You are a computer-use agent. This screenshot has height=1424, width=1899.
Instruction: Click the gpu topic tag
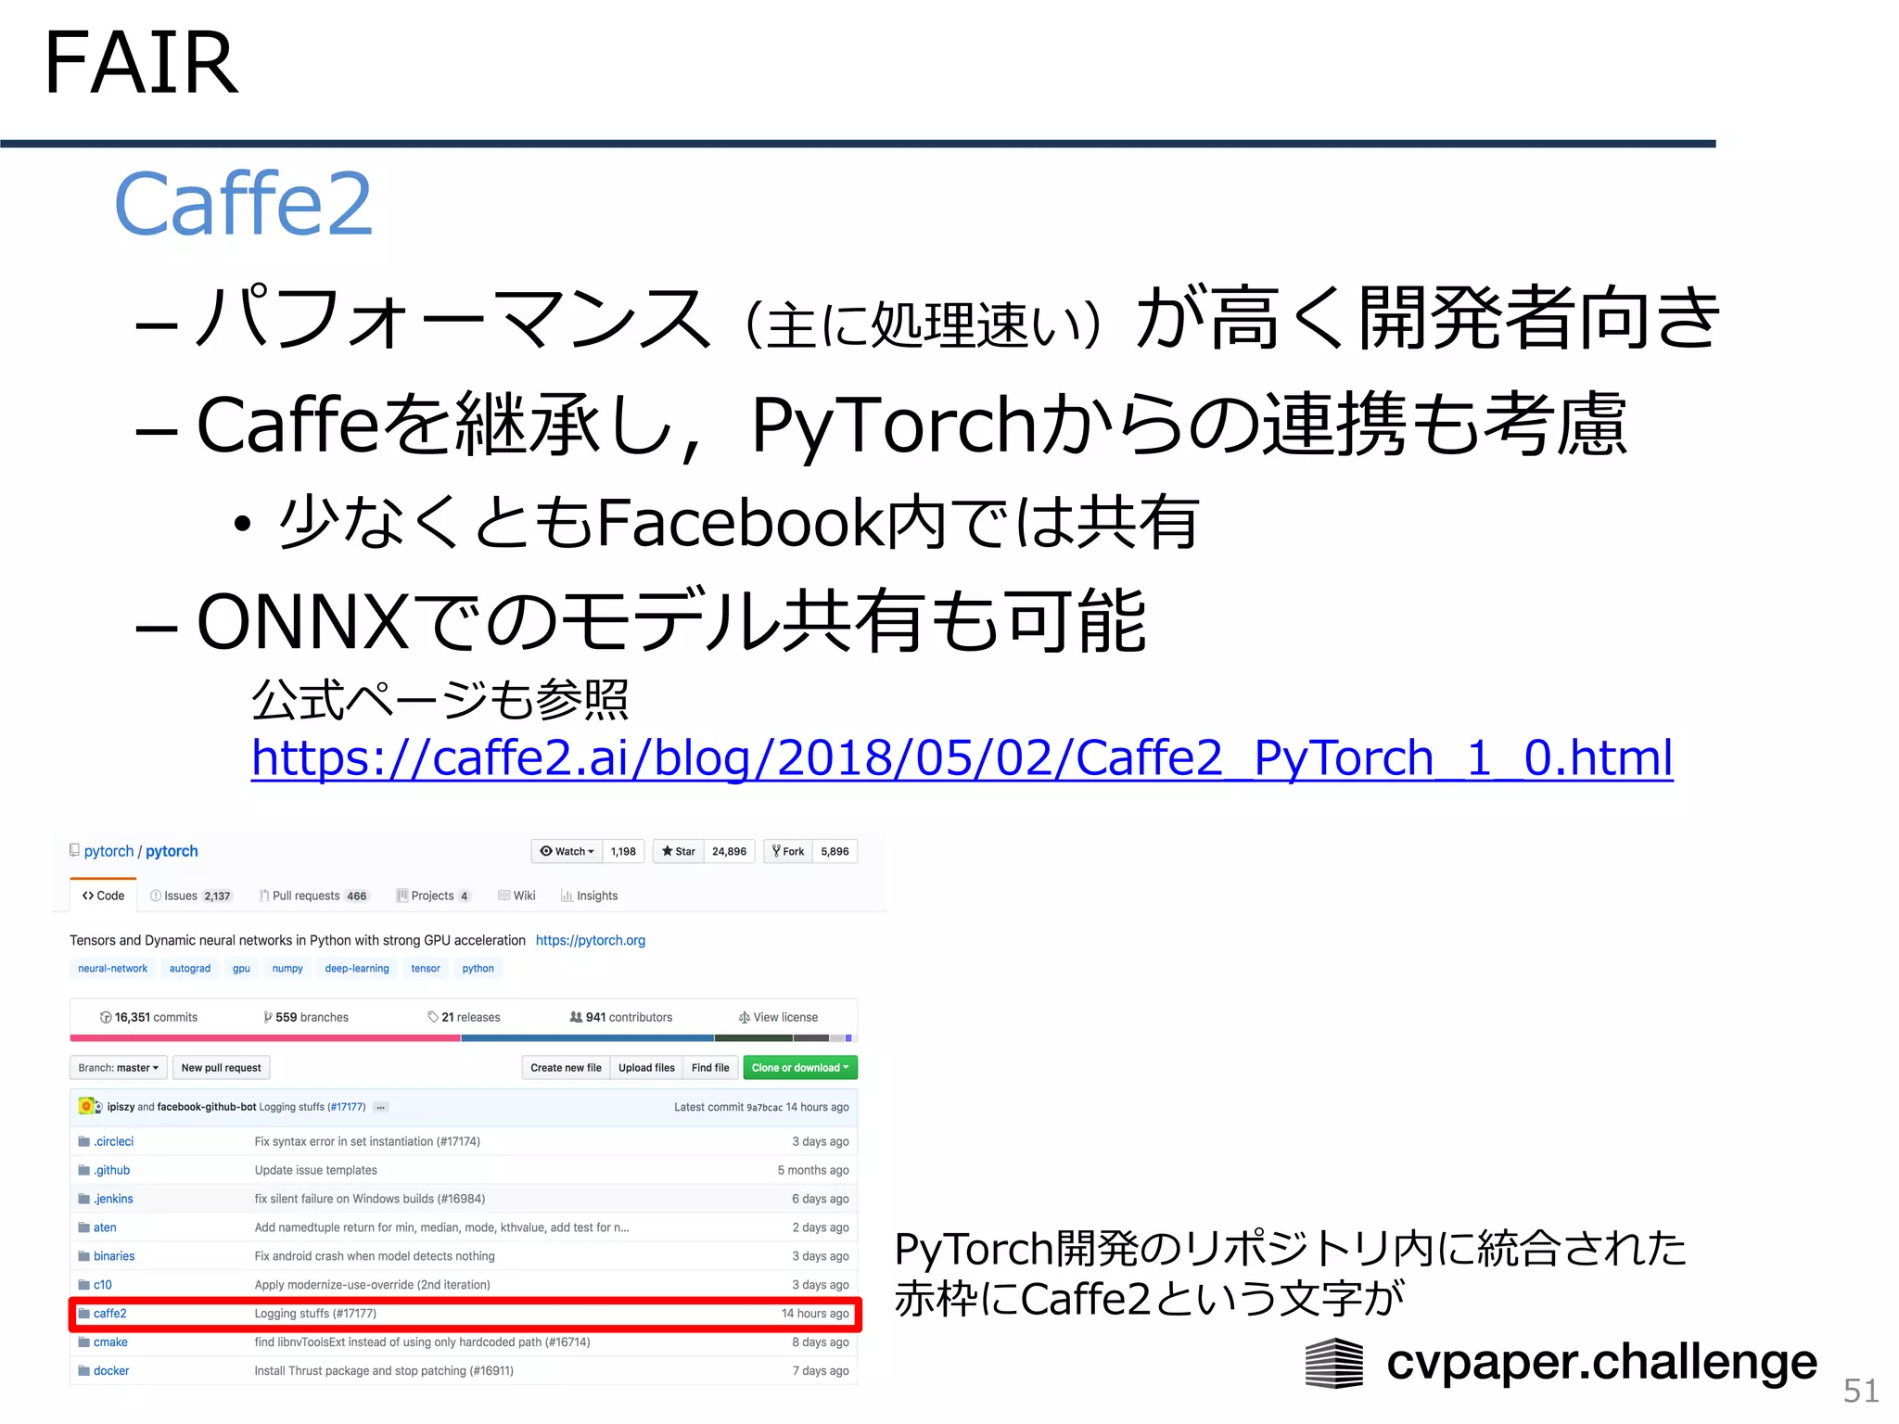tap(241, 968)
